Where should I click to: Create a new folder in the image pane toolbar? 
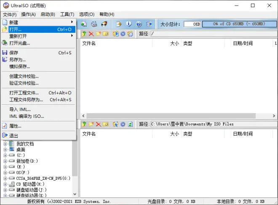pos(99,34)
